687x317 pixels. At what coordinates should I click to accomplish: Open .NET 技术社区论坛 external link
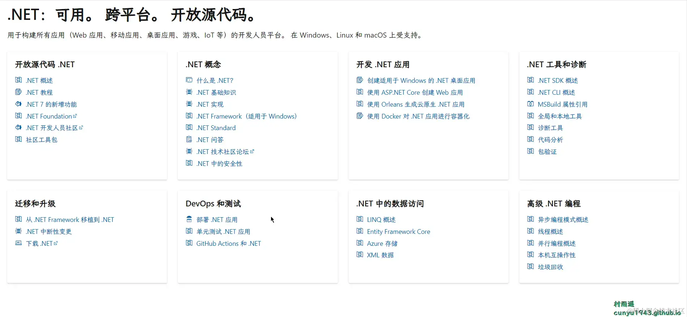(226, 151)
